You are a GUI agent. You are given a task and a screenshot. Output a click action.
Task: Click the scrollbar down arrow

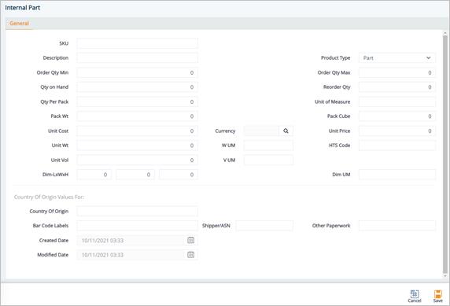point(445,276)
